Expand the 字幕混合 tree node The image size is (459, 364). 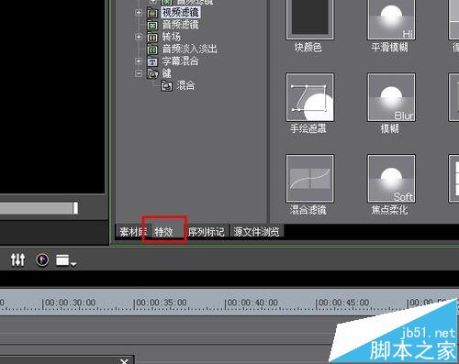(x=139, y=61)
